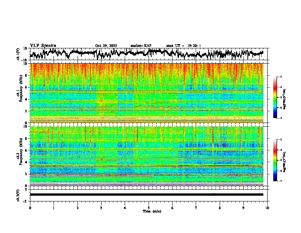Viewport: 301px width, 233px height.
Task: Click the 'station=KAP' header label
Action: [x=141, y=46]
